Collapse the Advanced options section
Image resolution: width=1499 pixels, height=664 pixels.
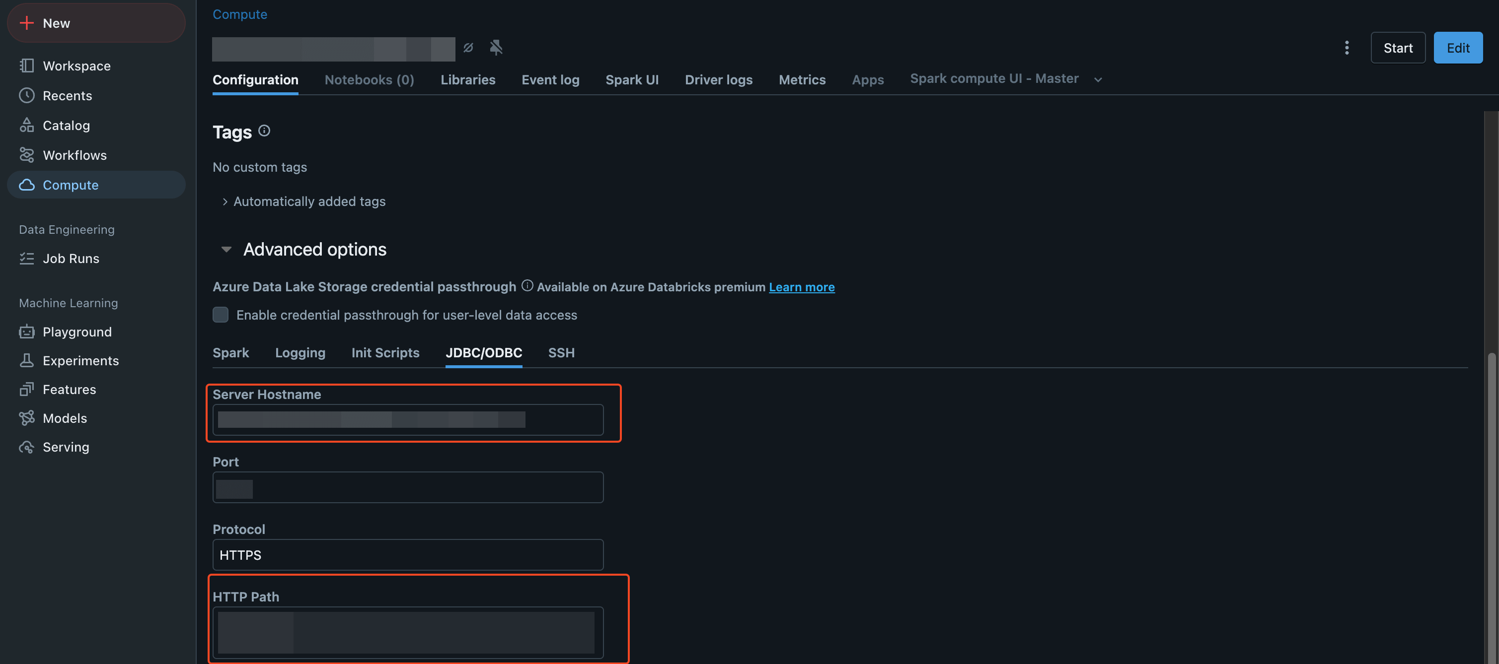[226, 250]
